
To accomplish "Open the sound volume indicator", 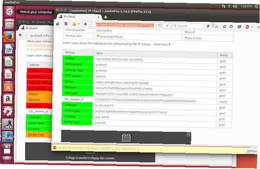I will (235, 6).
